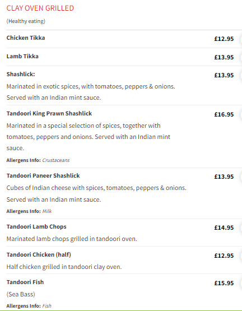Click the add button beside Chicken Tikka
The width and height of the screenshot is (242, 311).
pos(241,39)
